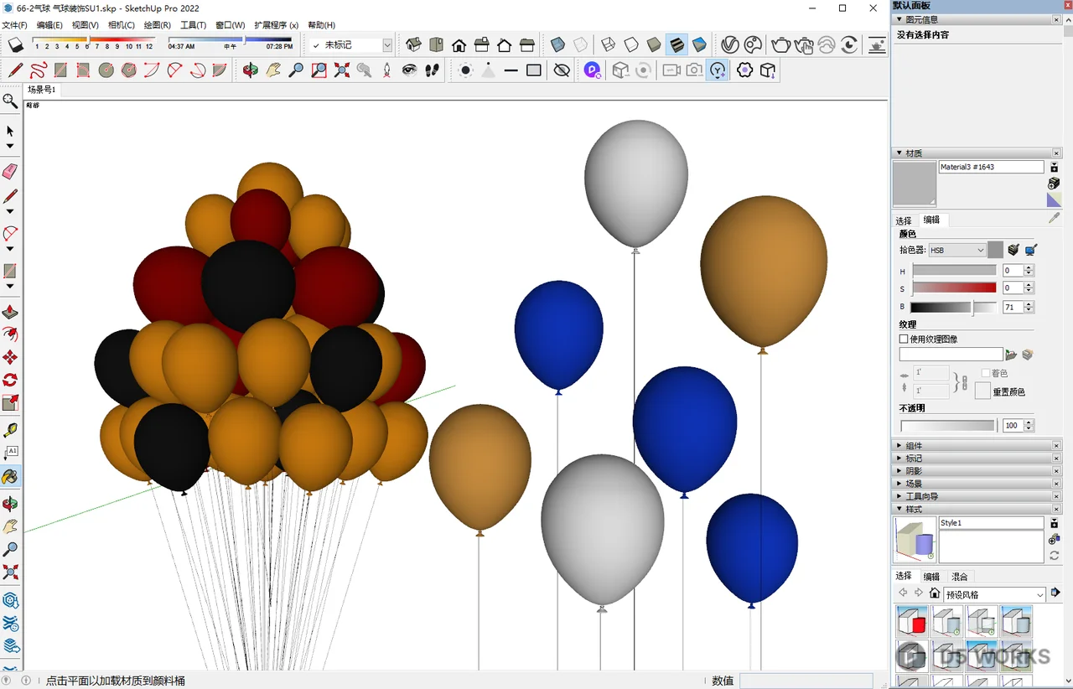The image size is (1073, 689).
Task: Enable X-ray face style icon
Action: (x=558, y=44)
